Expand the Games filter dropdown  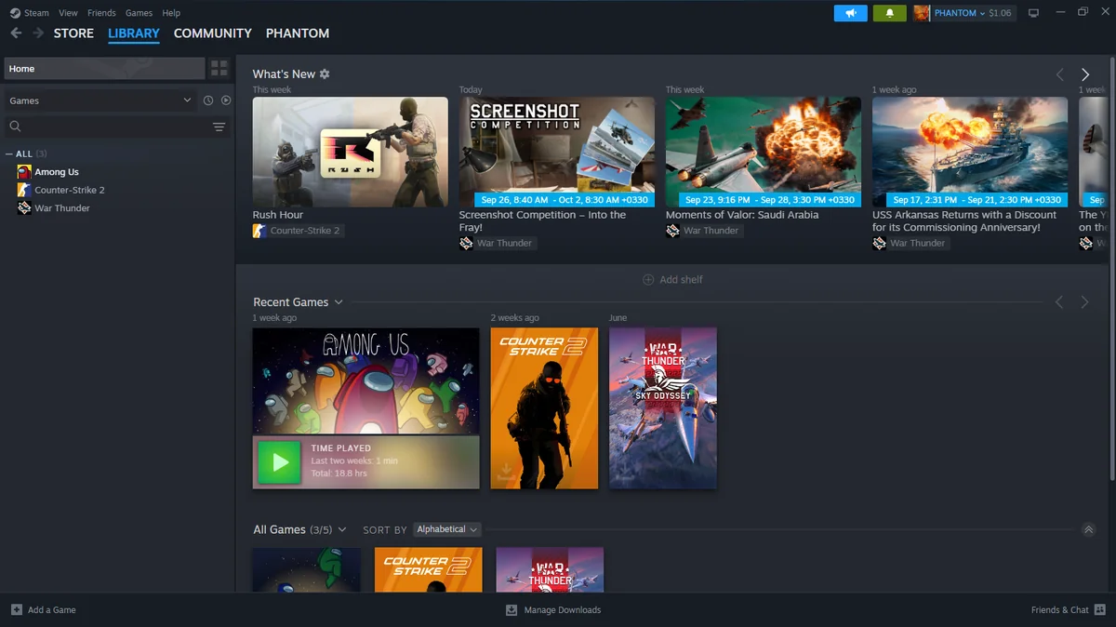[x=100, y=100]
